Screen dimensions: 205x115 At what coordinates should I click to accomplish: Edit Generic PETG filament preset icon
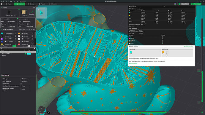[x=15, y=39]
